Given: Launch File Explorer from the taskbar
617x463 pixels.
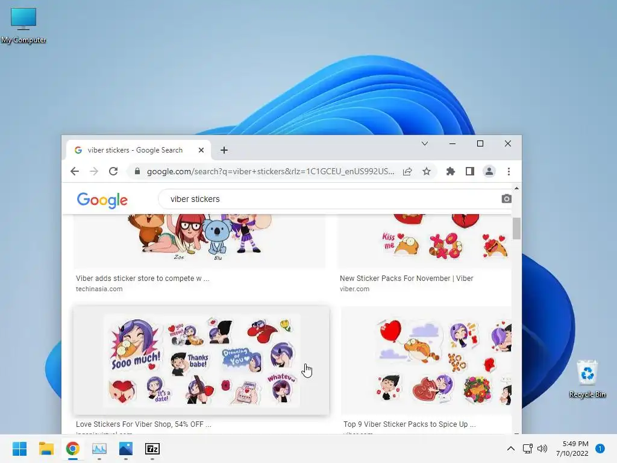Looking at the screenshot, I should coord(46,449).
